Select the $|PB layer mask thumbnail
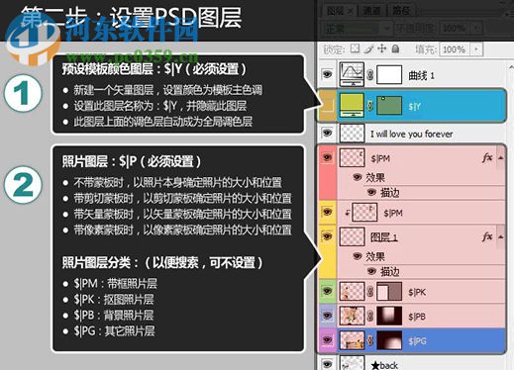Viewport: 514px width, 370px height. 389,316
